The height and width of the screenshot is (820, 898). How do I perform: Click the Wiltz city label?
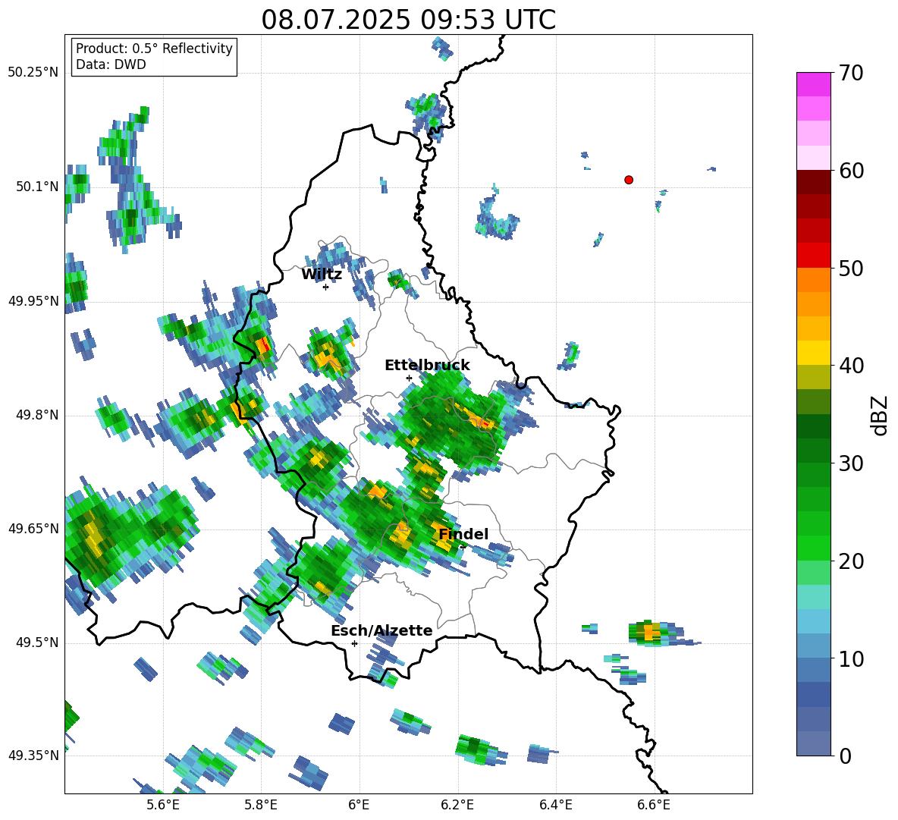point(322,275)
